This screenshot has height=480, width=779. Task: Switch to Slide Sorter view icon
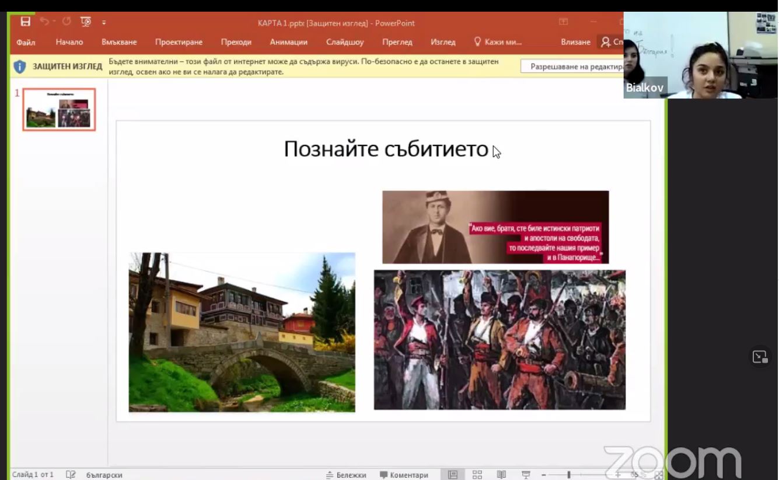point(477,475)
